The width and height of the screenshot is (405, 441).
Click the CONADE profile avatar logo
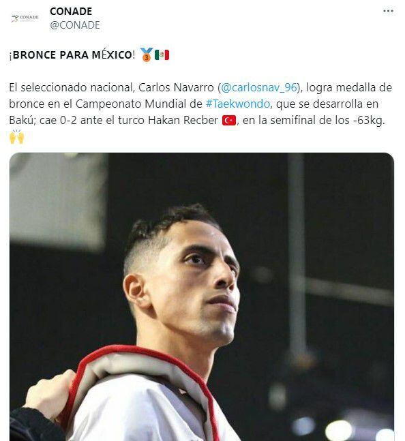[x=25, y=18]
